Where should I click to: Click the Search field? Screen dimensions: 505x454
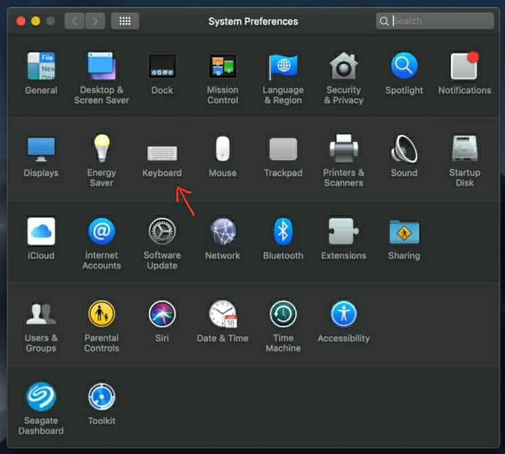coord(435,21)
